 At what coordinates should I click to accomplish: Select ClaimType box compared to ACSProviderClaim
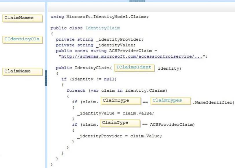click(120, 123)
